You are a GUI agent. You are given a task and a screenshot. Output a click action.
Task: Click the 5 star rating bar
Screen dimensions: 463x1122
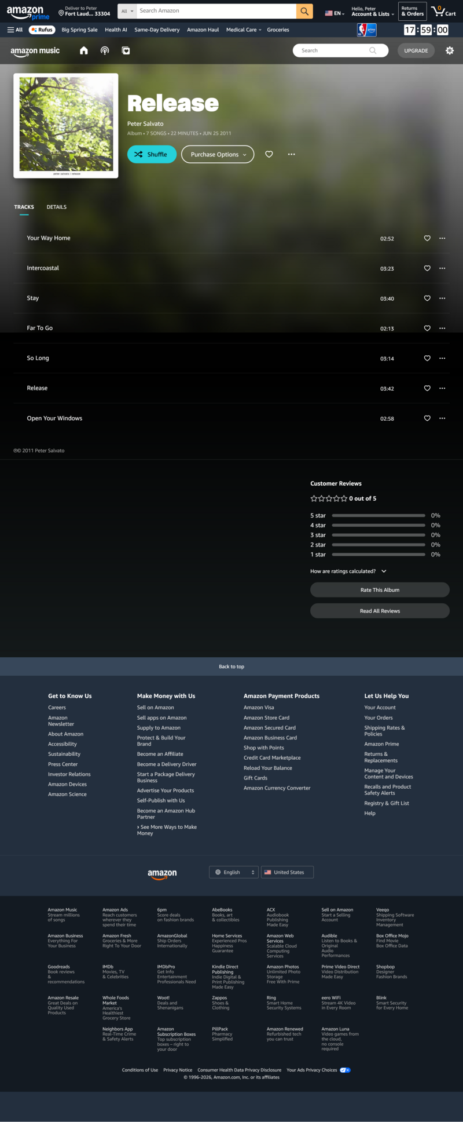coord(379,515)
